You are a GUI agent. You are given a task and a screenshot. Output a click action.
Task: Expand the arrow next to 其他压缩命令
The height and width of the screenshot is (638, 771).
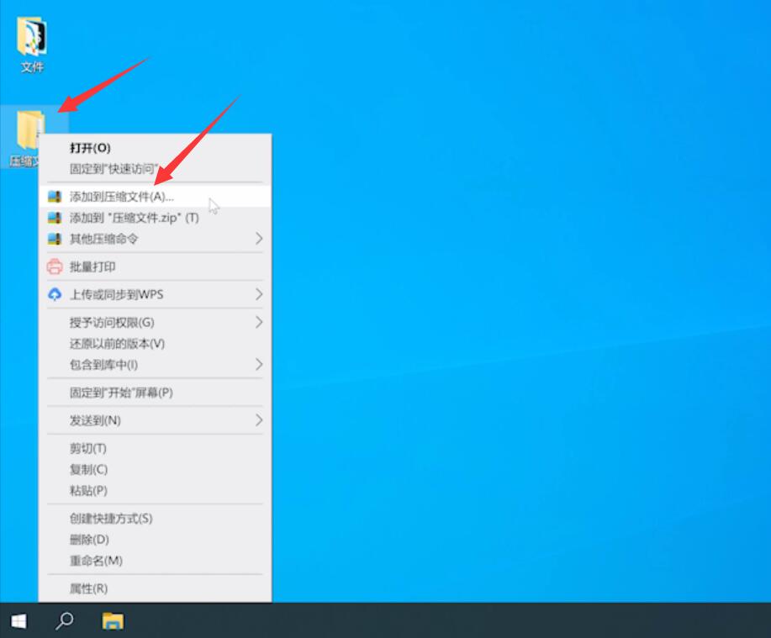click(259, 239)
